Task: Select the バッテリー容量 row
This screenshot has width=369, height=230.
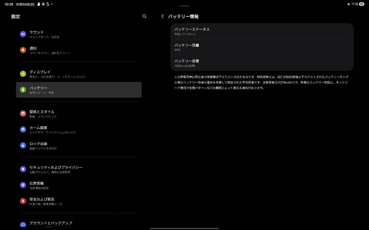Action: pyautogui.click(x=261, y=63)
